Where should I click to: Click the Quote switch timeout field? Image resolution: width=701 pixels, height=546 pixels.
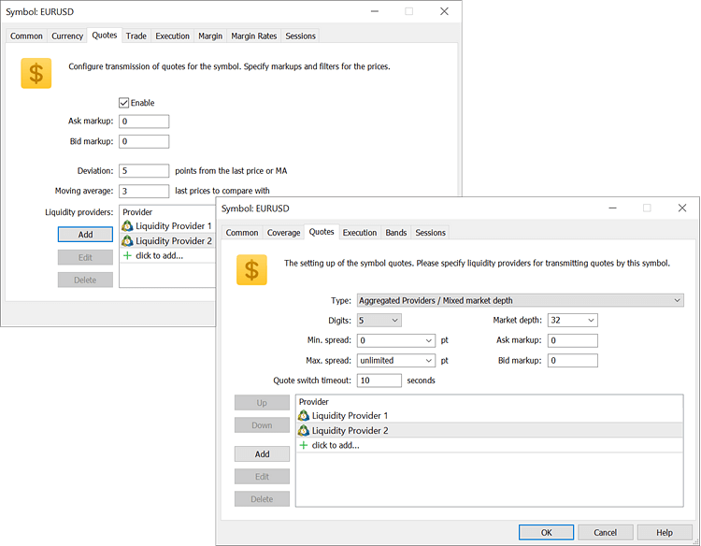coord(379,381)
